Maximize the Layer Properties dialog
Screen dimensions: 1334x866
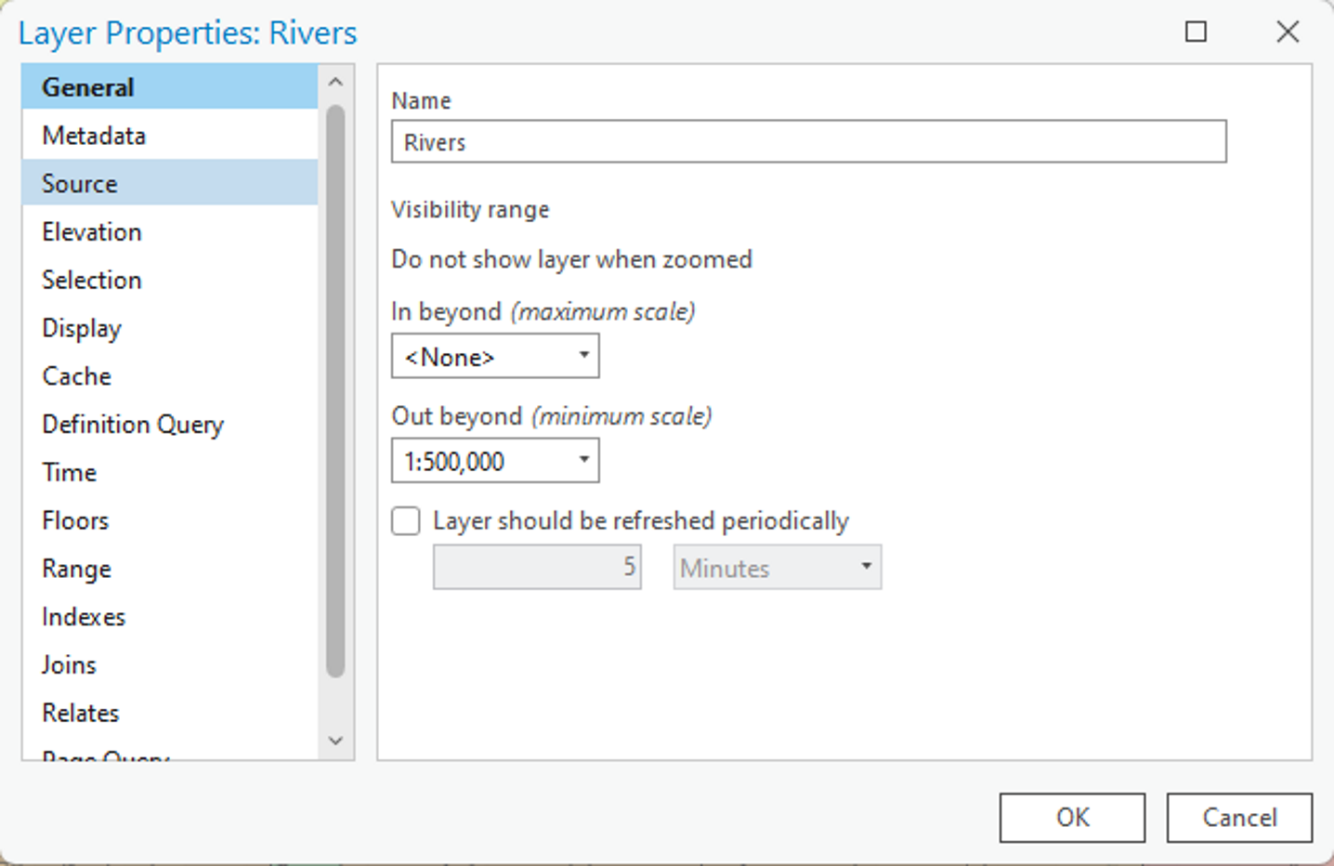[1197, 33]
